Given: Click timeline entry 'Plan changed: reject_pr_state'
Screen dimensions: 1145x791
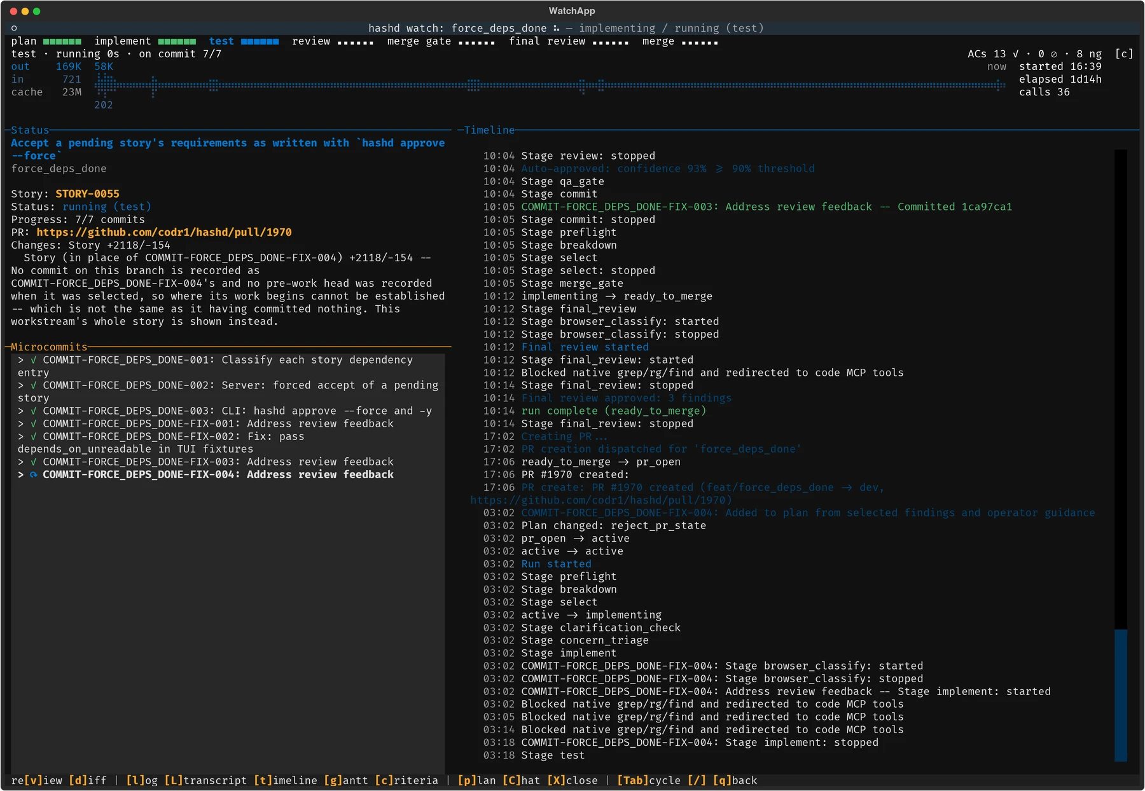Looking at the screenshot, I should pos(614,526).
